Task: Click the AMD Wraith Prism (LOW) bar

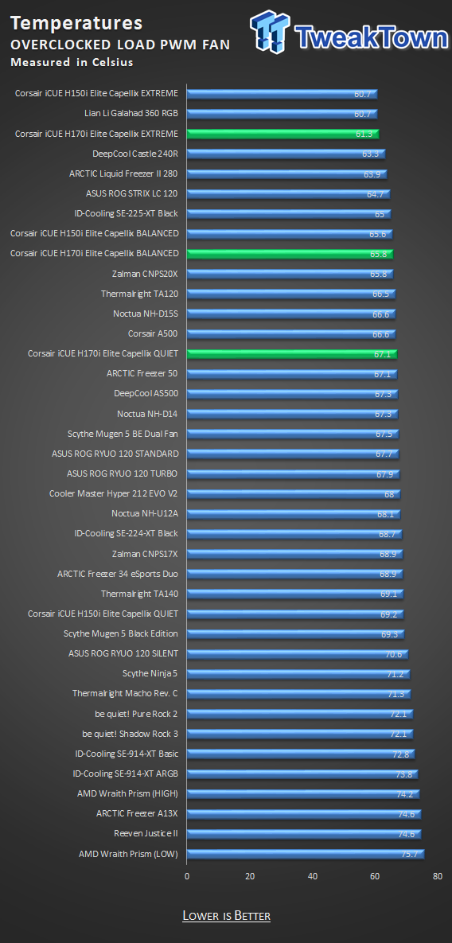Action: [x=306, y=854]
